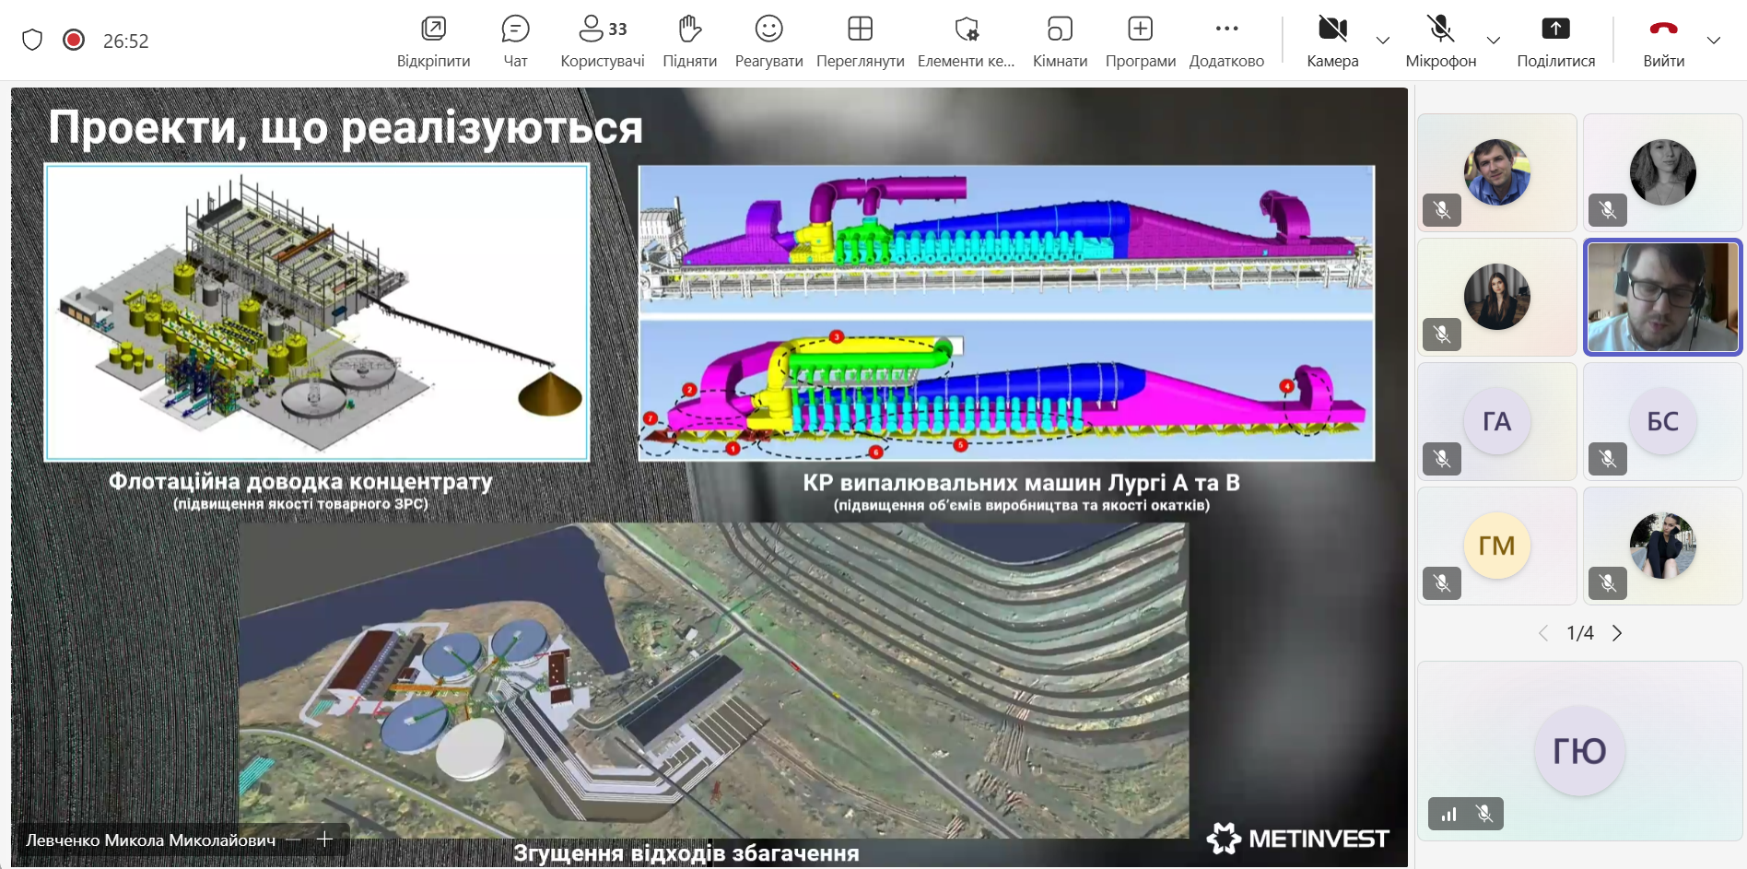
Task: Select the active speaker video thumbnail
Action: 1662,297
